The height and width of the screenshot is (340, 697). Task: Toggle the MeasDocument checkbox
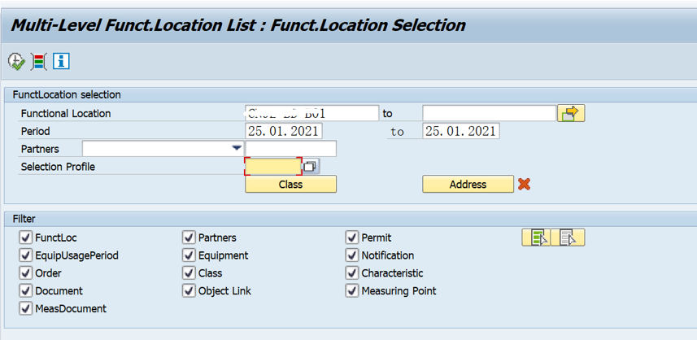[25, 308]
